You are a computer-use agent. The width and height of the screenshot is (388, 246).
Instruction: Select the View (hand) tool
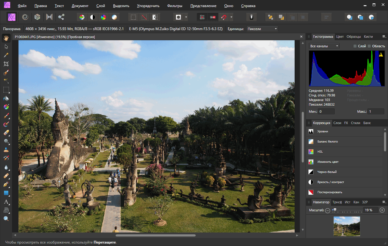[6, 38]
